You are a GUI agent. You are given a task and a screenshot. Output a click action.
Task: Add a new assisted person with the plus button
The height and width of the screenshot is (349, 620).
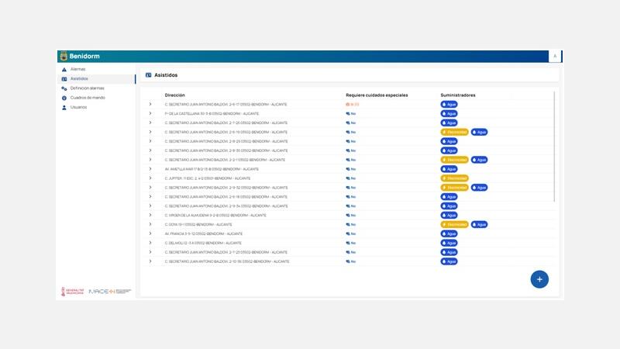click(x=539, y=279)
